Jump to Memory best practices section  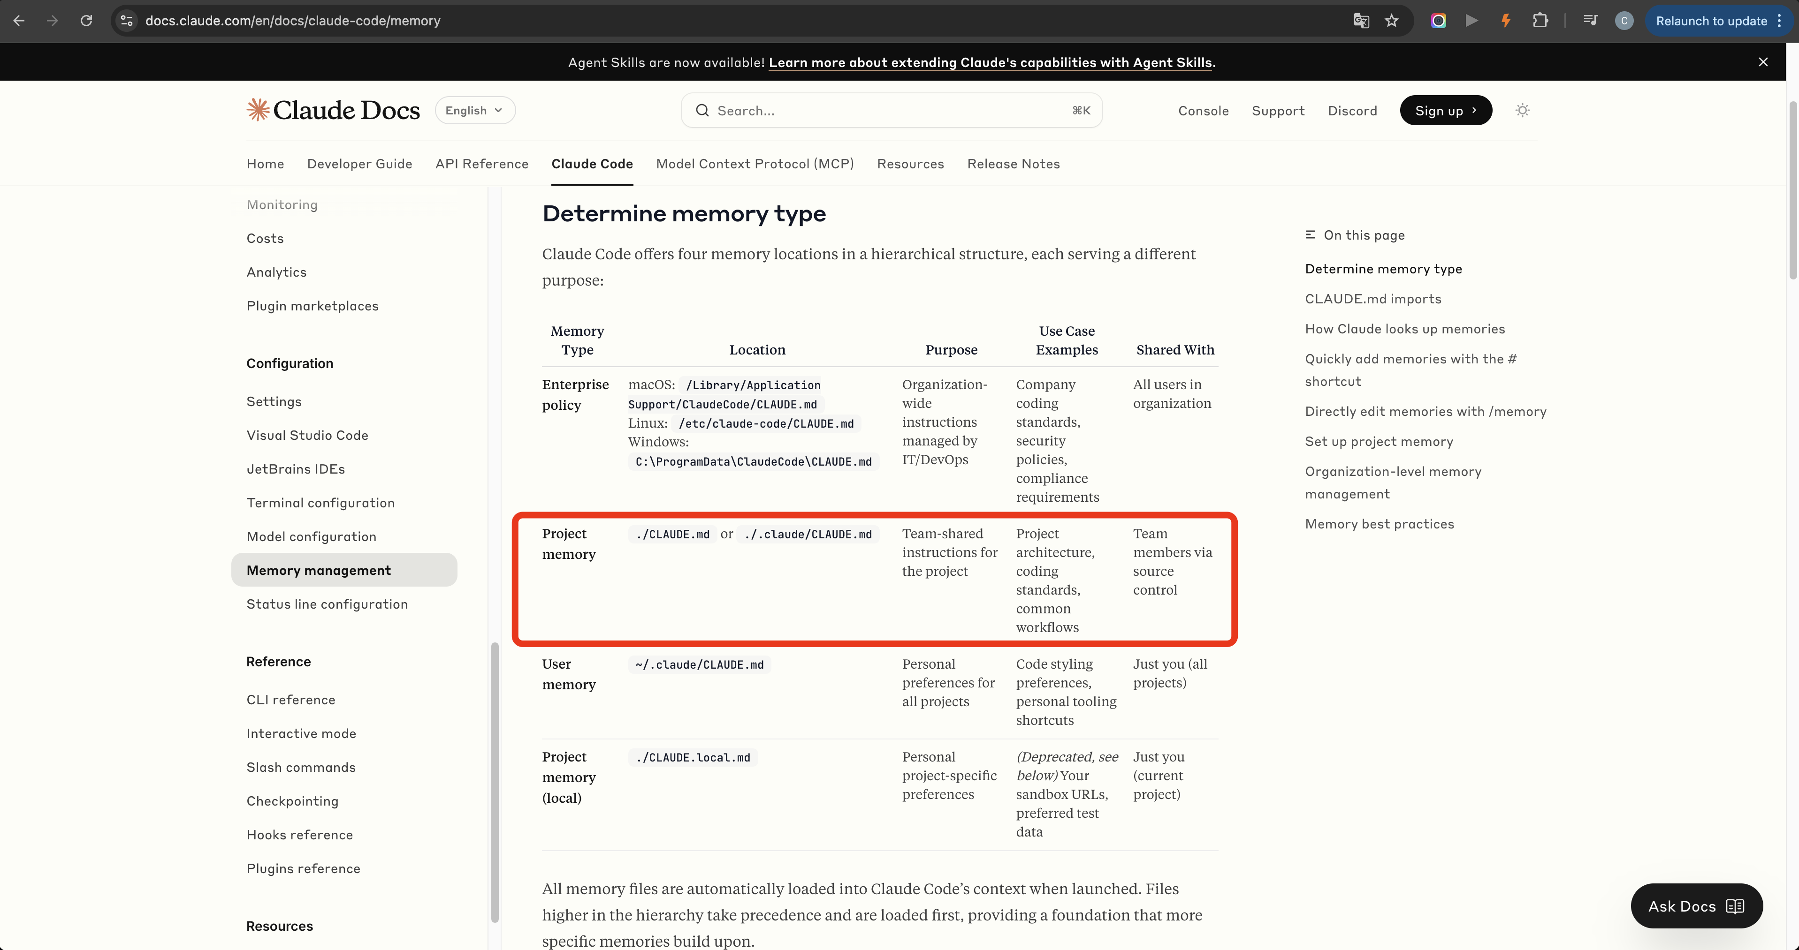(x=1379, y=523)
